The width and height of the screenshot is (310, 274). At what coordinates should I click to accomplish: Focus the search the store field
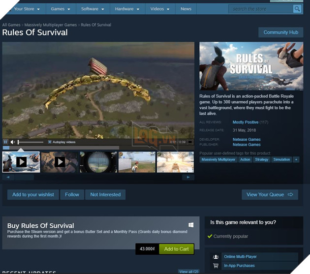[x=261, y=9]
